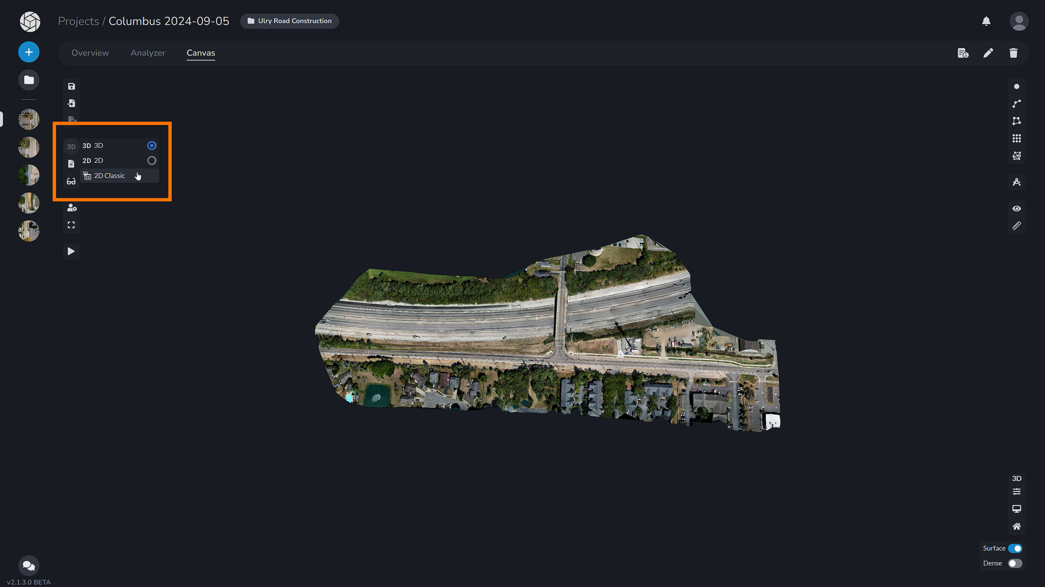1045x587 pixels.
Task: Open the Analyzer tab
Action: click(x=148, y=53)
